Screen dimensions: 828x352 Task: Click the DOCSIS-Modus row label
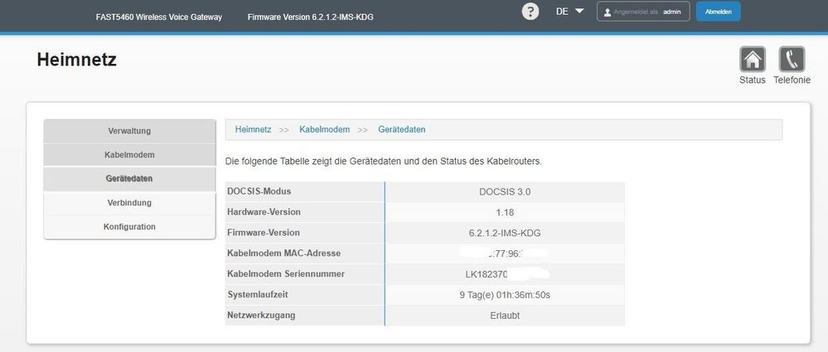tap(259, 191)
